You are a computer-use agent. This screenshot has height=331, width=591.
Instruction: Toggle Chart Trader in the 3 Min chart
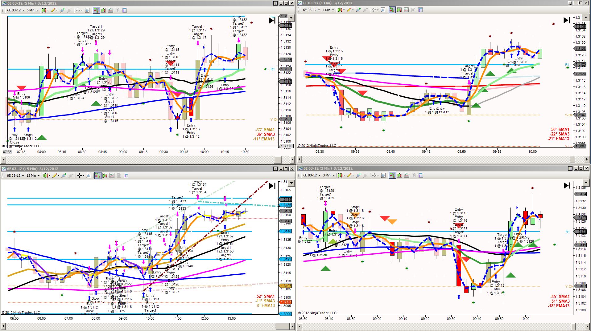pyautogui.click(x=392, y=175)
